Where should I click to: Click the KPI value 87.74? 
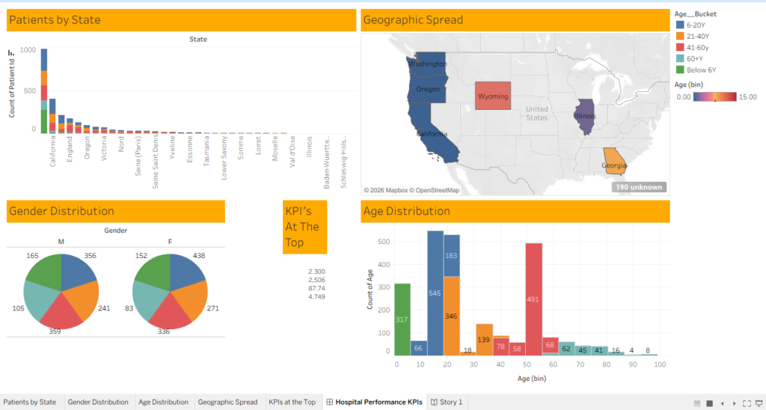pyautogui.click(x=316, y=288)
